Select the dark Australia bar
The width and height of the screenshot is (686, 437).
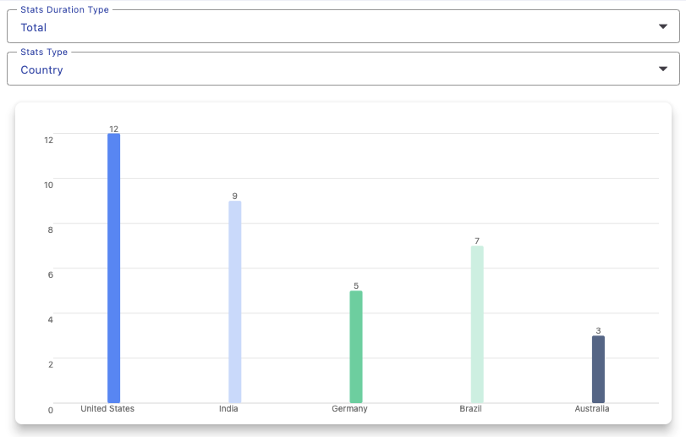coord(598,368)
